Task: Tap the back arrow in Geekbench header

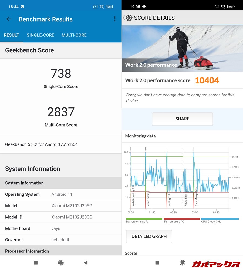Action: click(9, 19)
